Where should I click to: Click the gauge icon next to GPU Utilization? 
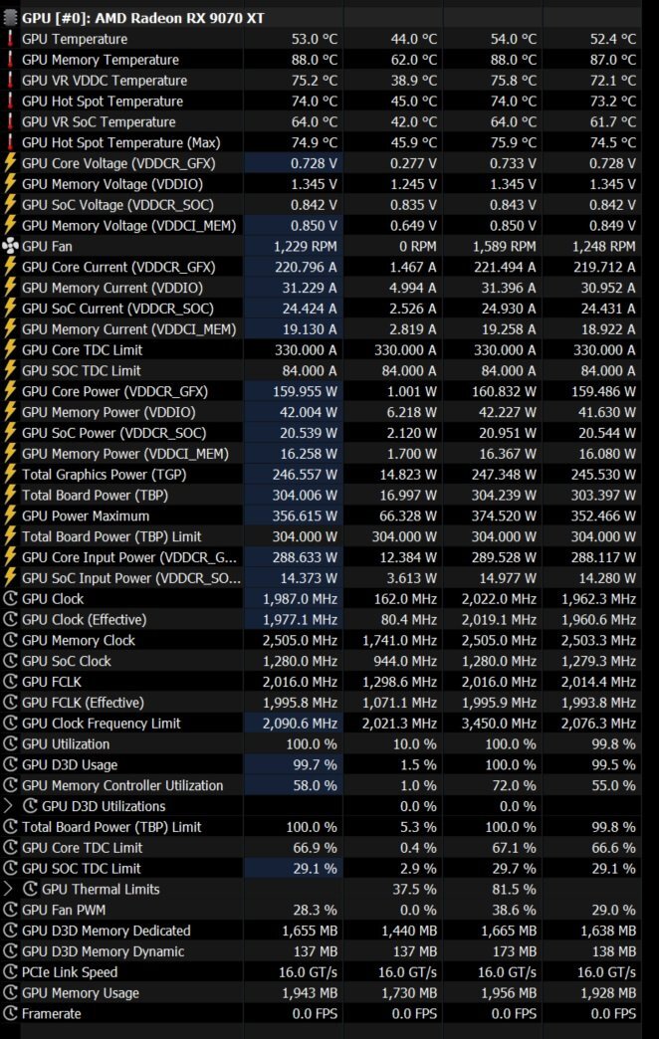[x=10, y=744]
